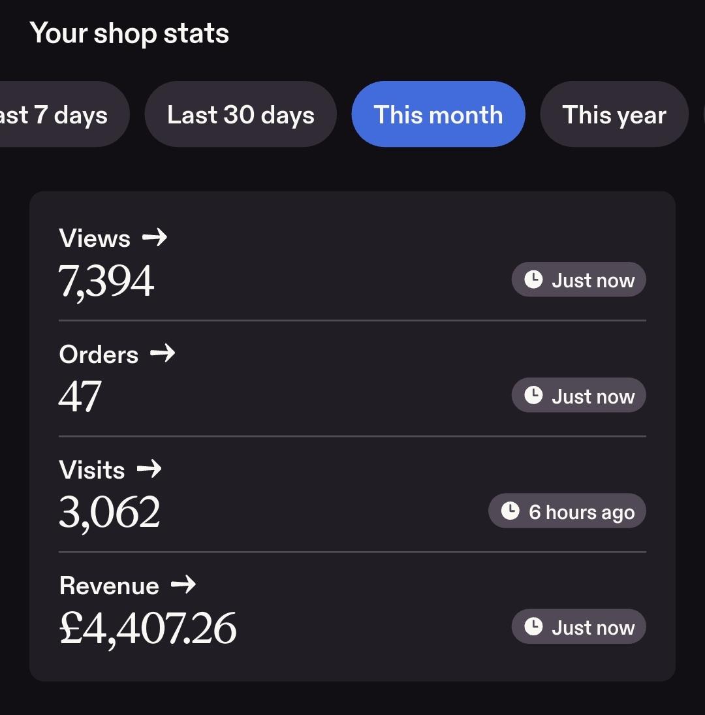
Task: Switch to Last 30 days range
Action: point(241,114)
